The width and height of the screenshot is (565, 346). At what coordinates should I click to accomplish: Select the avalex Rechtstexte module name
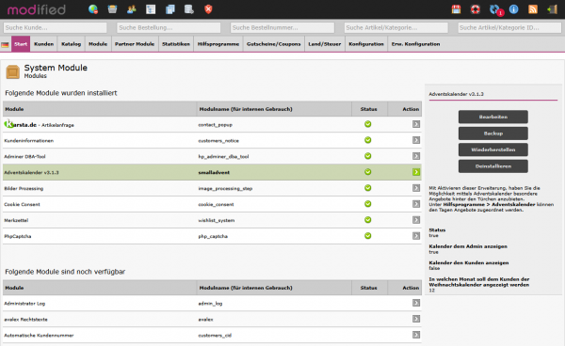(25, 320)
